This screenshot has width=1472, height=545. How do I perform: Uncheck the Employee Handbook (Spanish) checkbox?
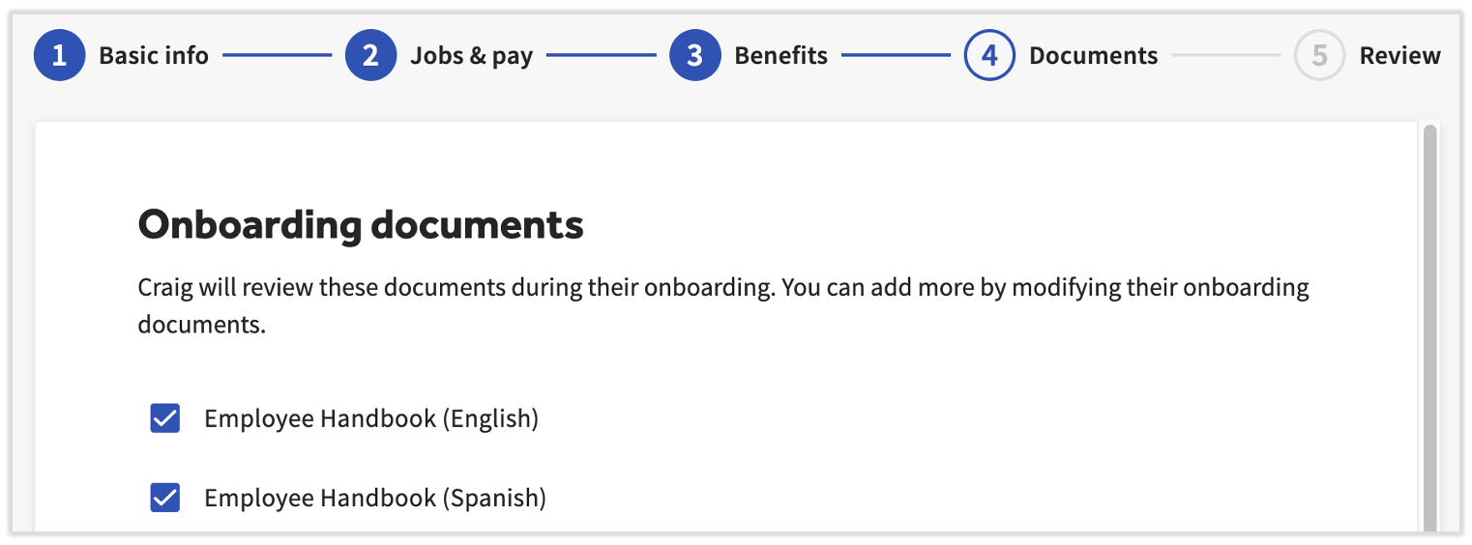[x=165, y=498]
